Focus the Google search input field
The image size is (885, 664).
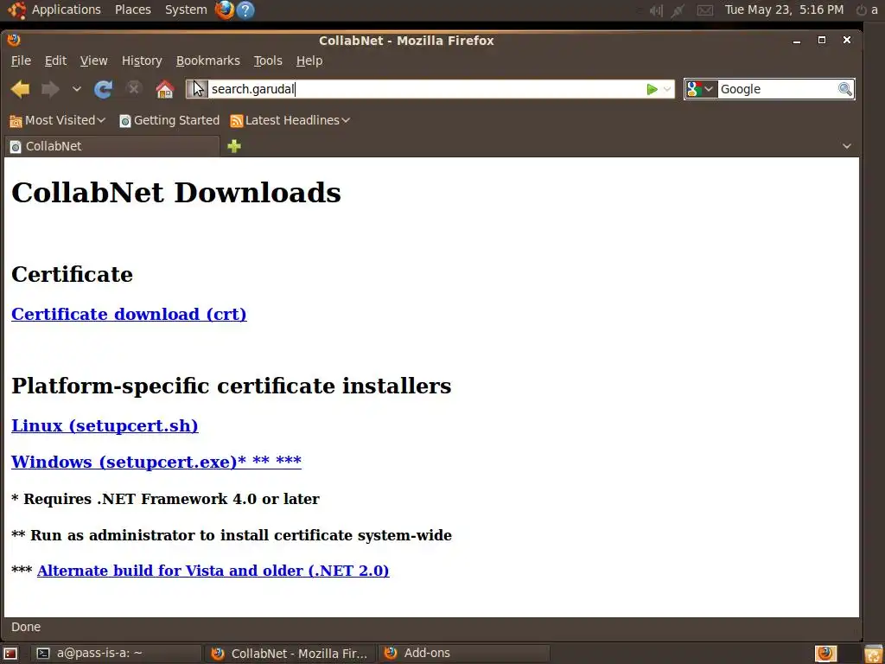[777, 89]
